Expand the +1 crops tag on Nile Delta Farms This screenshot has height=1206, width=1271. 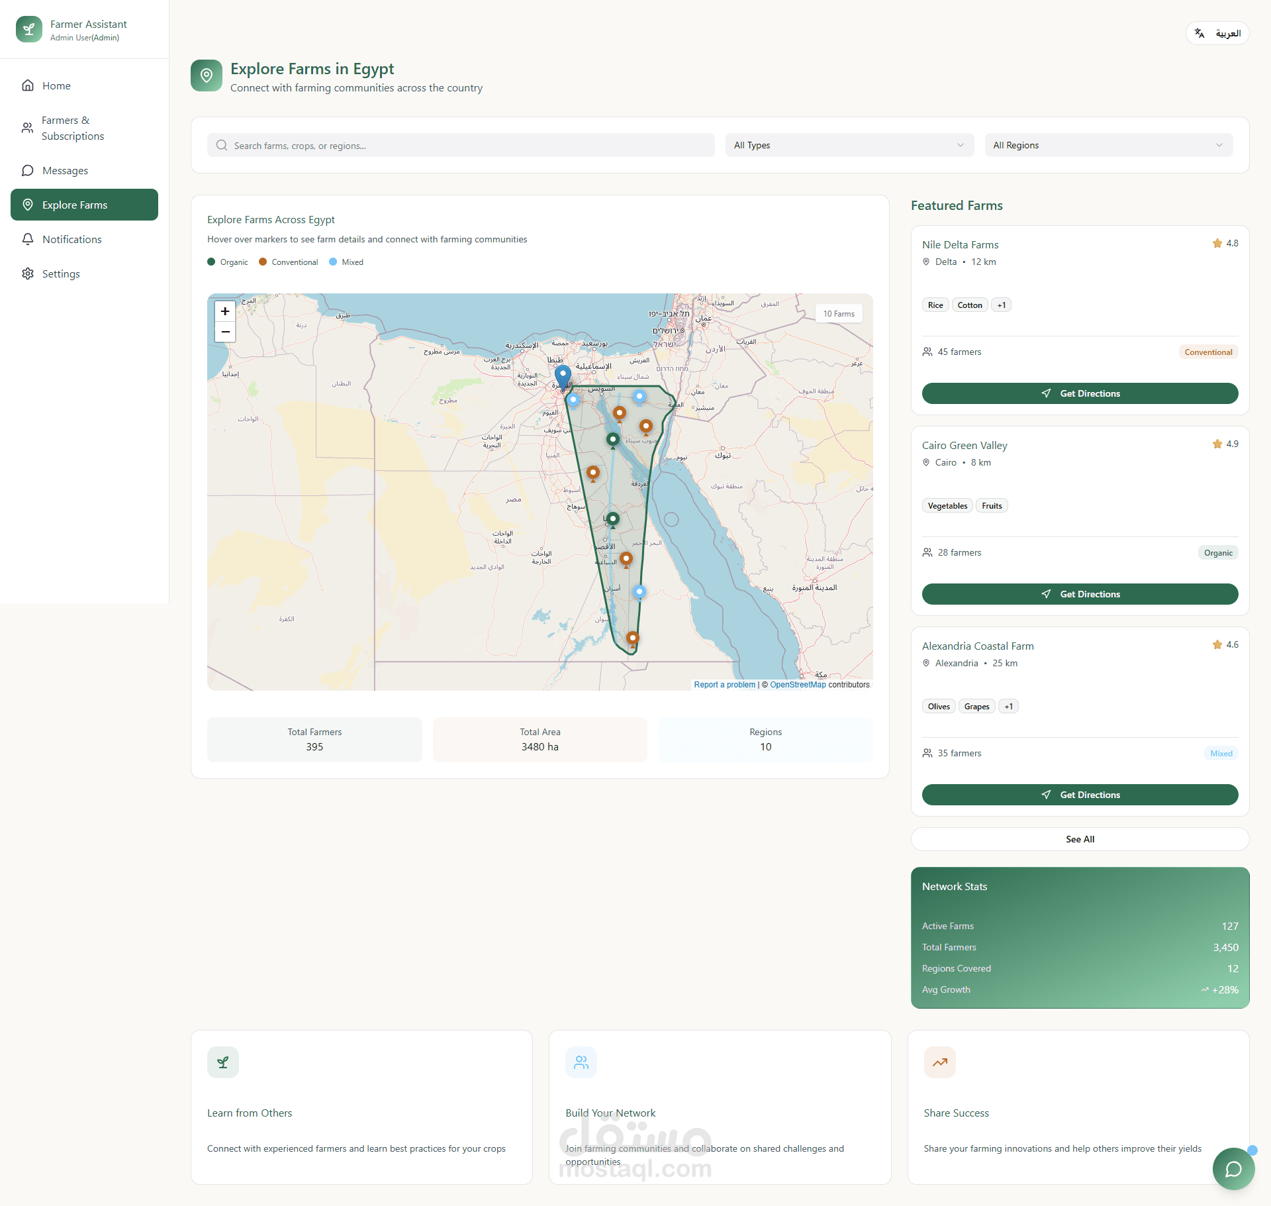[1002, 305]
